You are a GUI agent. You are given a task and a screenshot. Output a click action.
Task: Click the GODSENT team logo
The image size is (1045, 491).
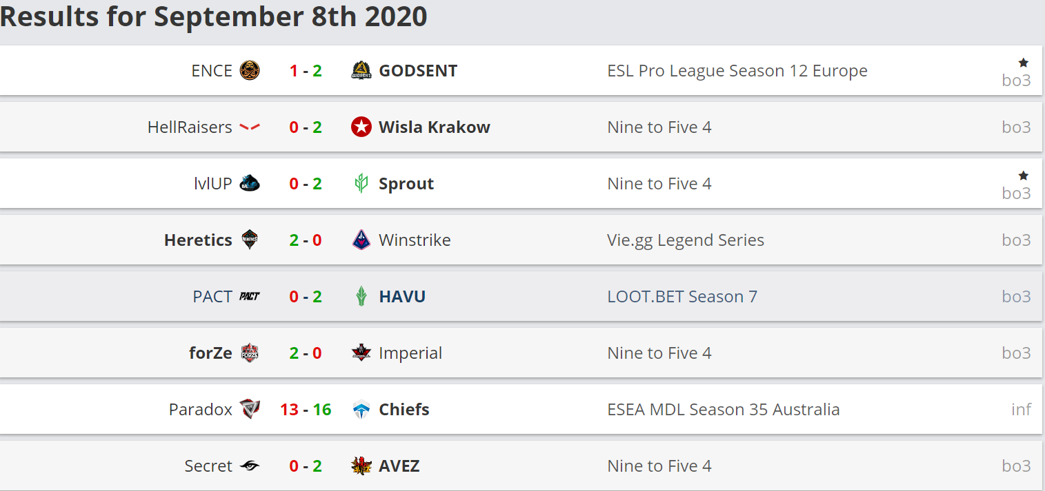coord(361,71)
